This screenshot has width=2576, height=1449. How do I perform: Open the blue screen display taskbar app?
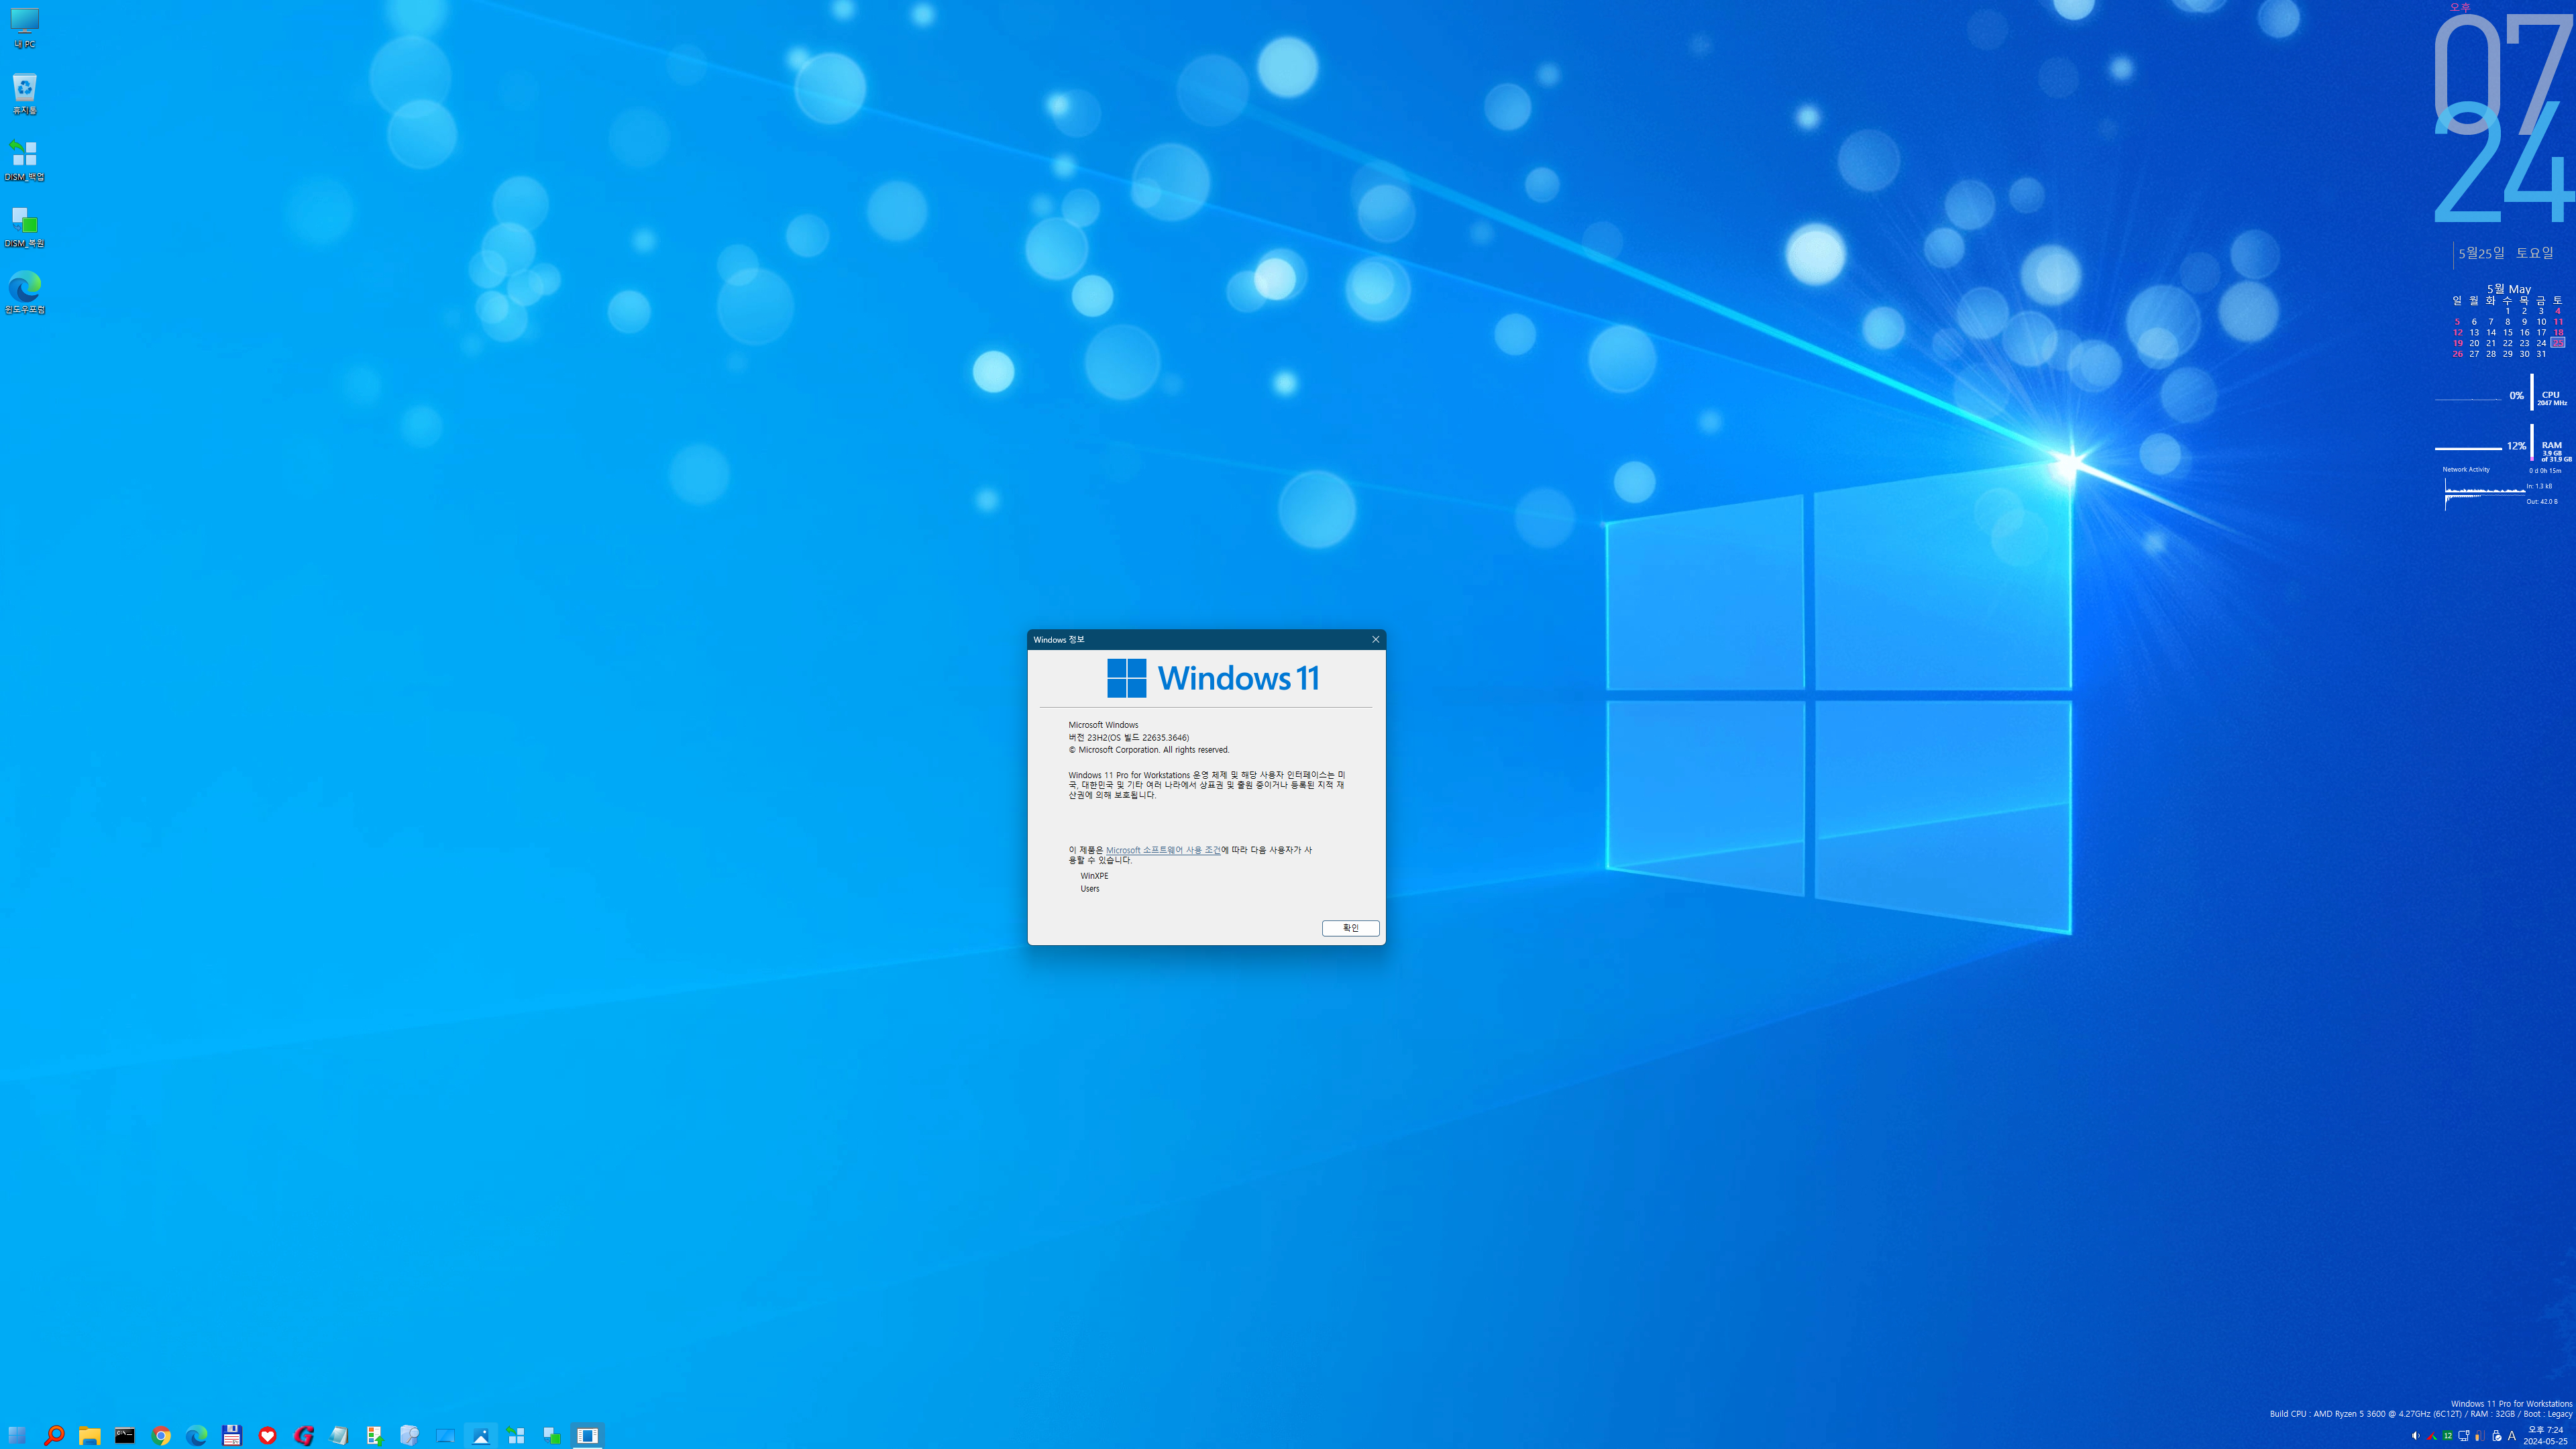(x=445, y=1435)
